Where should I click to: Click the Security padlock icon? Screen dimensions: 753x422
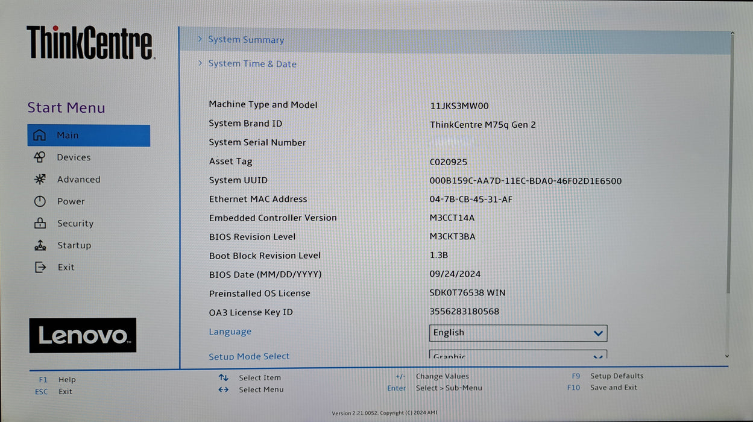click(x=40, y=223)
